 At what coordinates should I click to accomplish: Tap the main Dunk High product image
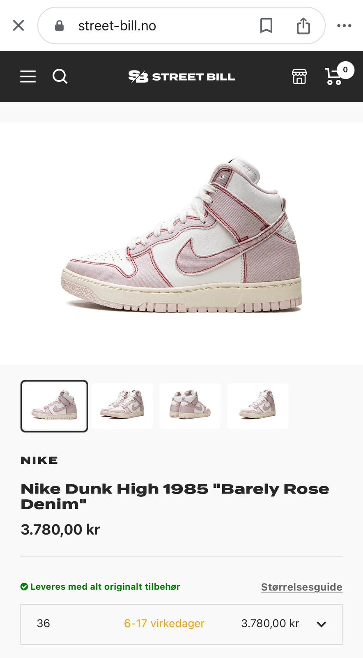pos(181,235)
